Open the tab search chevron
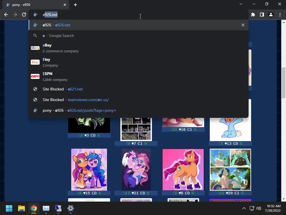The width and height of the screenshot is (286, 215). pyautogui.click(x=241, y=4)
